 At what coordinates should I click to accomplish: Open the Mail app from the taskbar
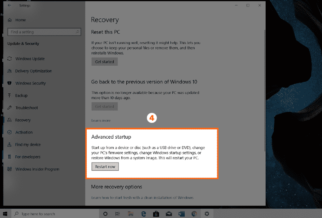click(169, 214)
